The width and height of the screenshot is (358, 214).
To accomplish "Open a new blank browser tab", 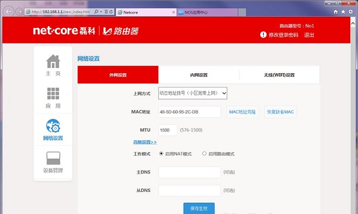I will (242, 12).
